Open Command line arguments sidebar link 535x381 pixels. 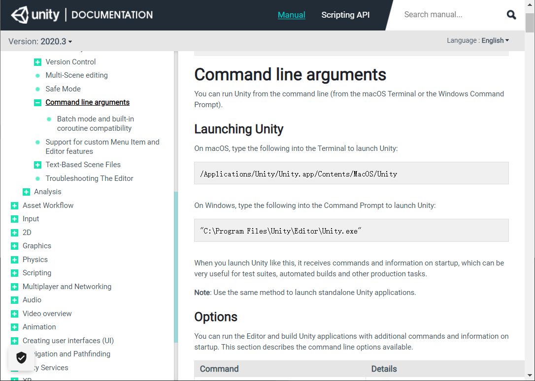tap(87, 102)
